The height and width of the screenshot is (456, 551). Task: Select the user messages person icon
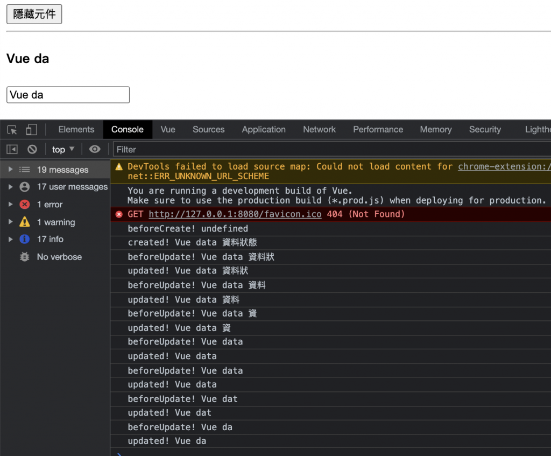[x=25, y=187]
